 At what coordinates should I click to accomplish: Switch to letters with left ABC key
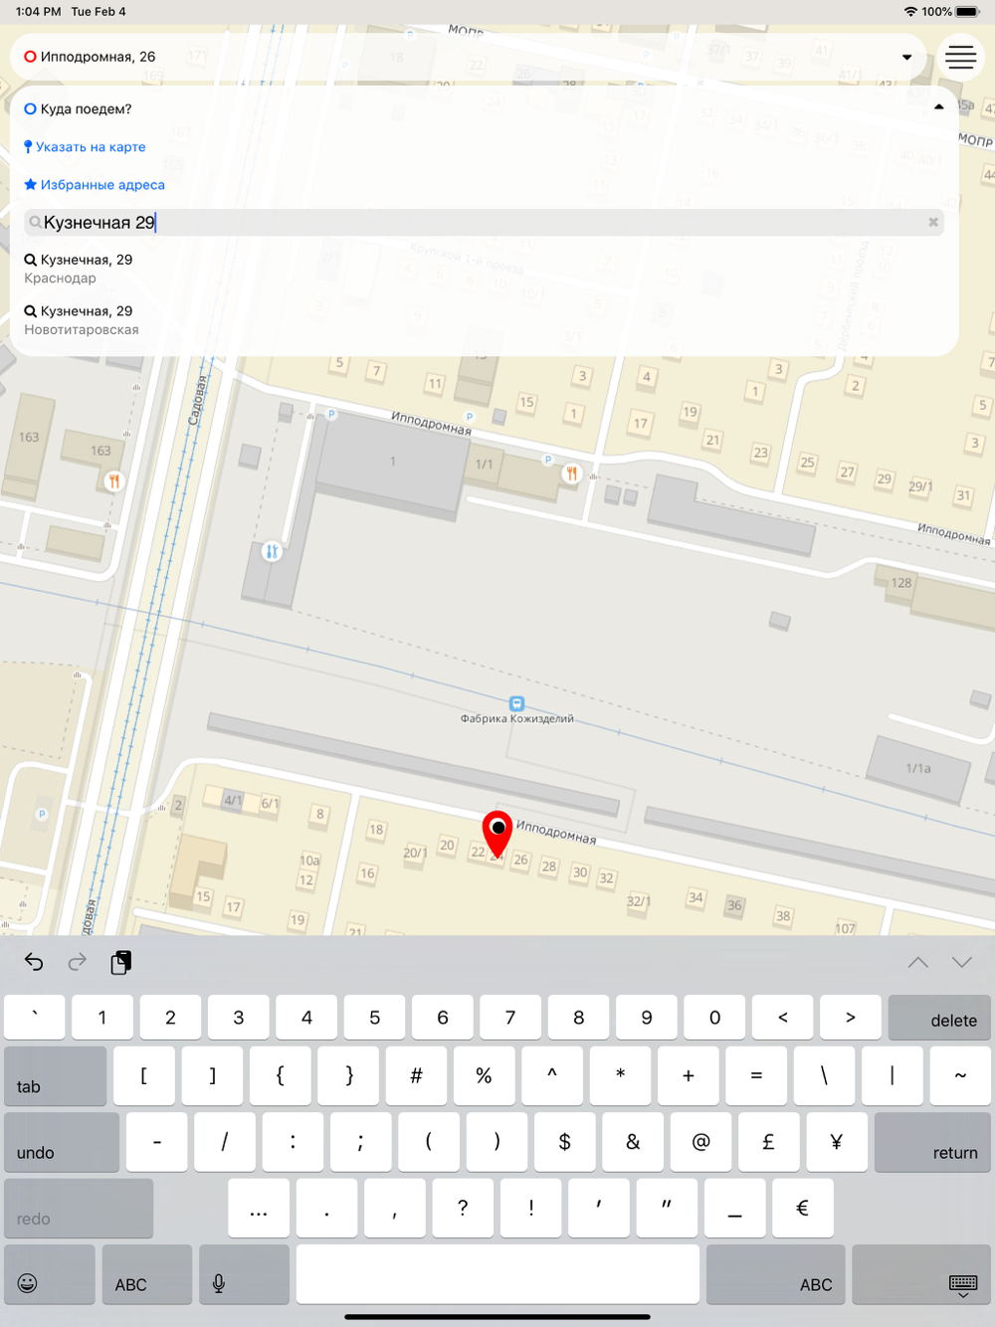[146, 1274]
